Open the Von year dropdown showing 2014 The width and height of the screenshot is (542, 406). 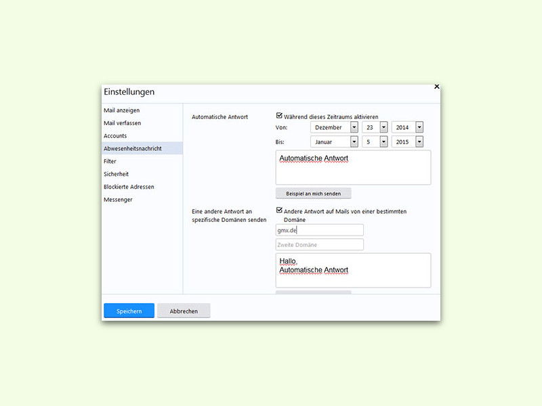(x=408, y=127)
